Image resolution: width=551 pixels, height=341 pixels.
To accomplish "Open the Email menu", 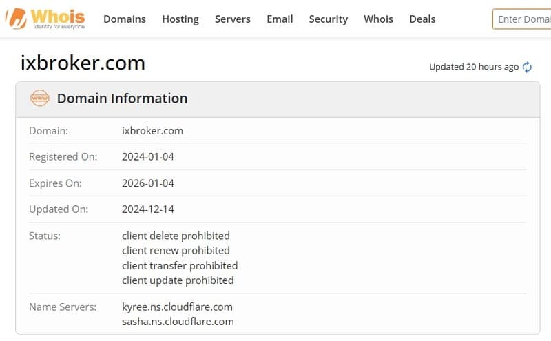I will tap(280, 19).
